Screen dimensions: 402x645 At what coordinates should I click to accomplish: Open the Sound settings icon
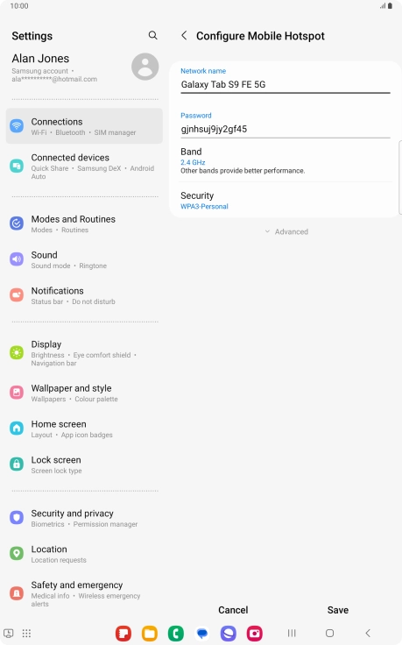tap(17, 259)
